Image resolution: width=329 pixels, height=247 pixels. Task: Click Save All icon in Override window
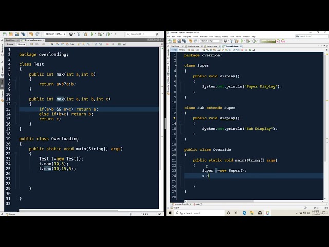(x=184, y=41)
